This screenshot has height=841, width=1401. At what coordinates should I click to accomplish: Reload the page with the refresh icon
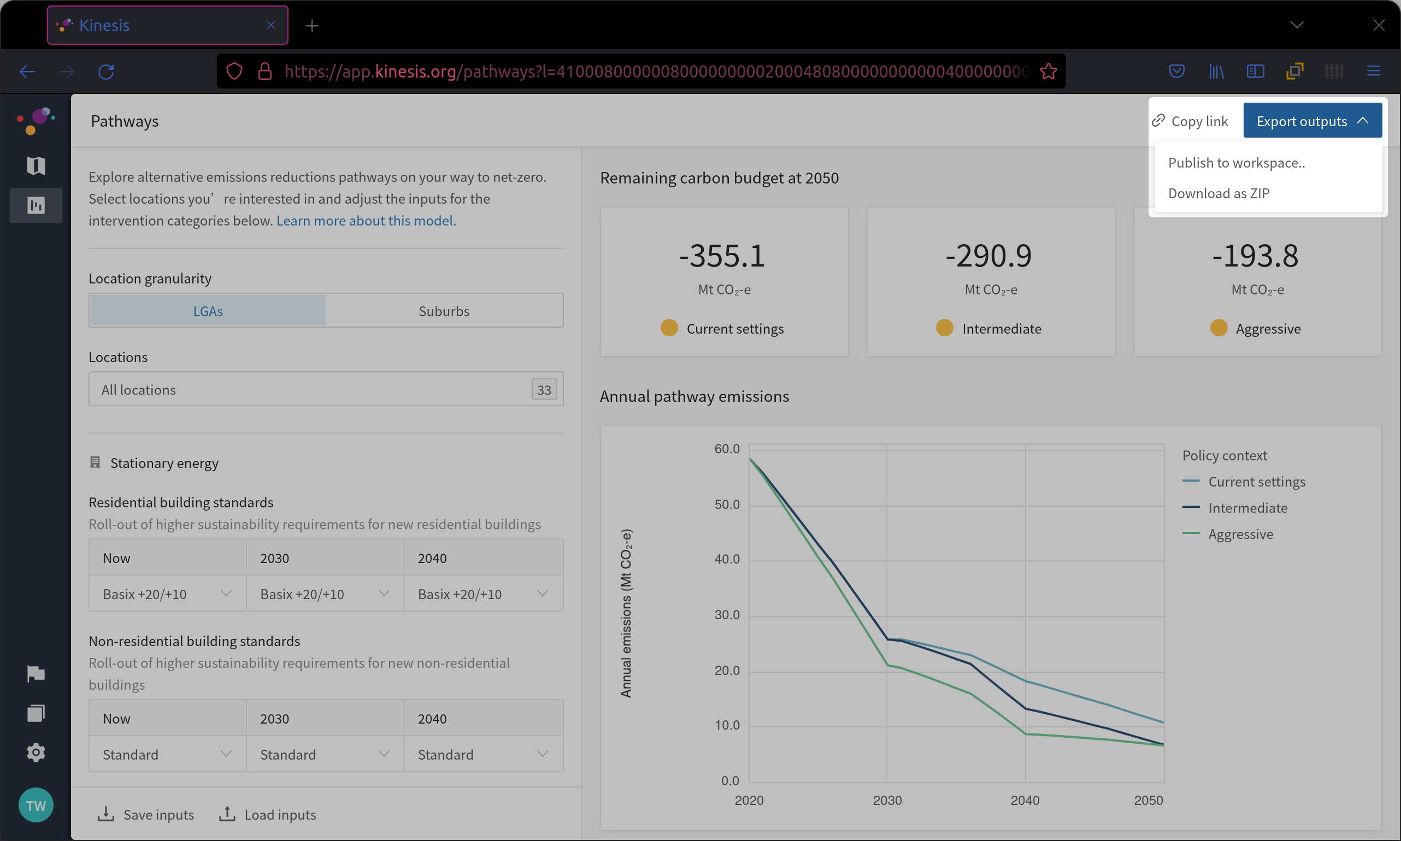[106, 72]
